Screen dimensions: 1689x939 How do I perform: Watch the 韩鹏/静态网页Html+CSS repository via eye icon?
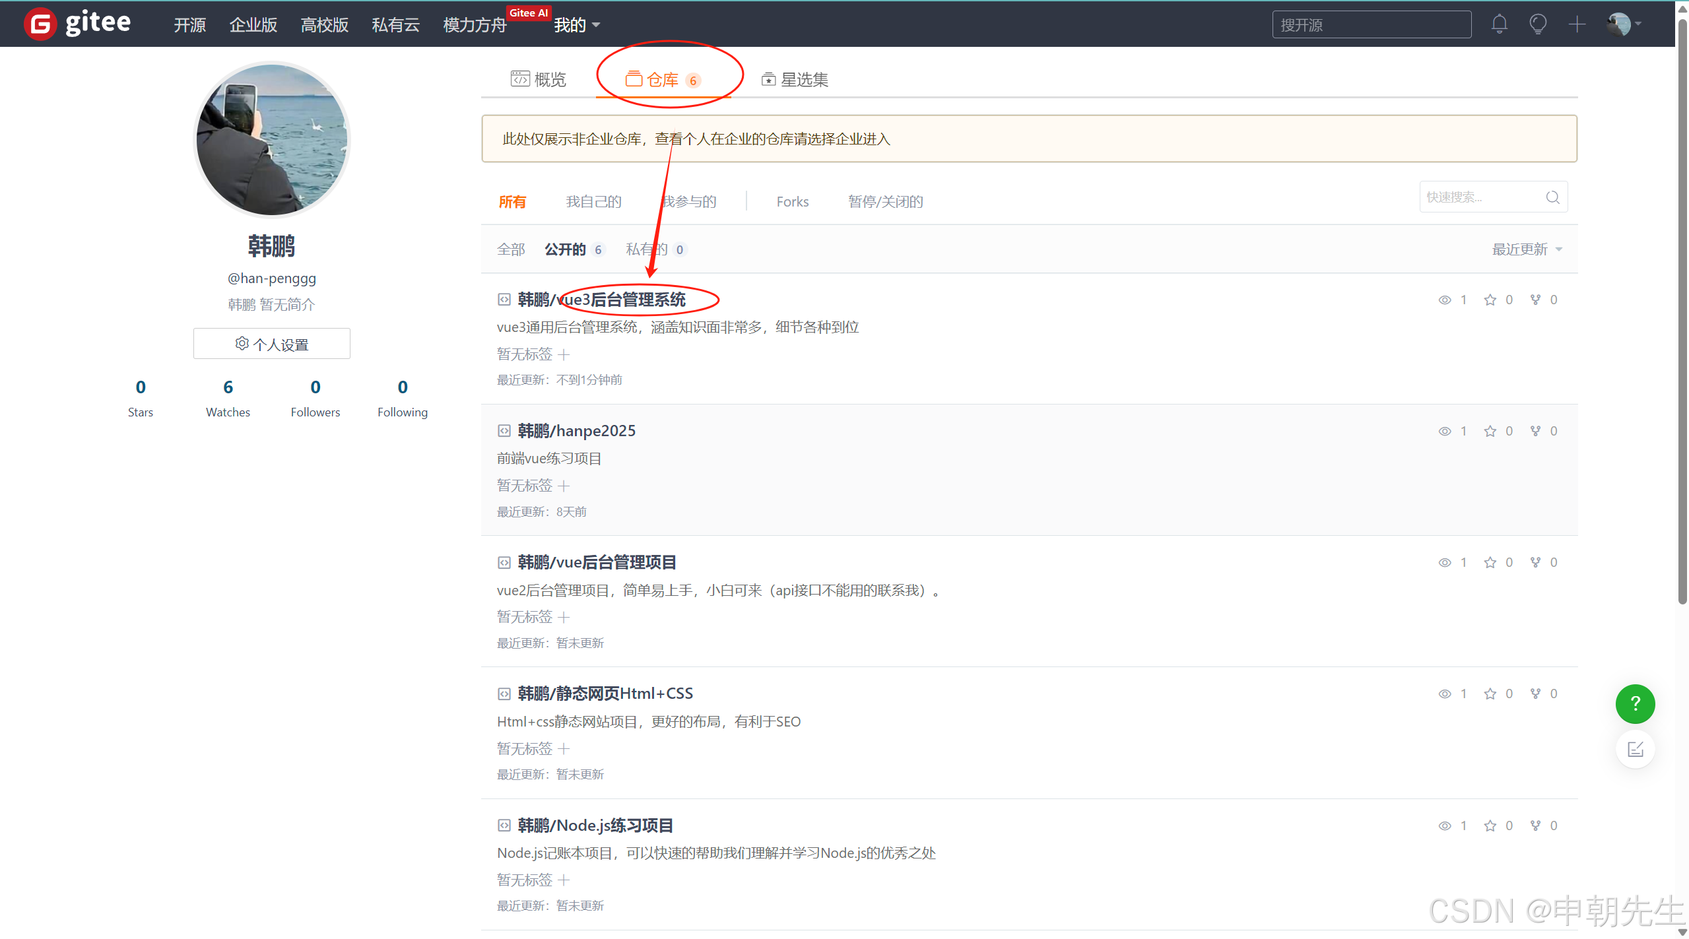coord(1444,694)
